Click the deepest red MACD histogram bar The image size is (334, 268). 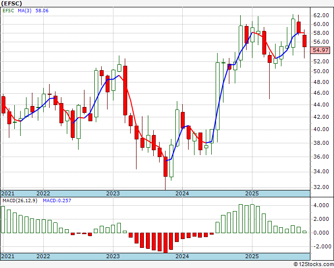tap(166, 243)
